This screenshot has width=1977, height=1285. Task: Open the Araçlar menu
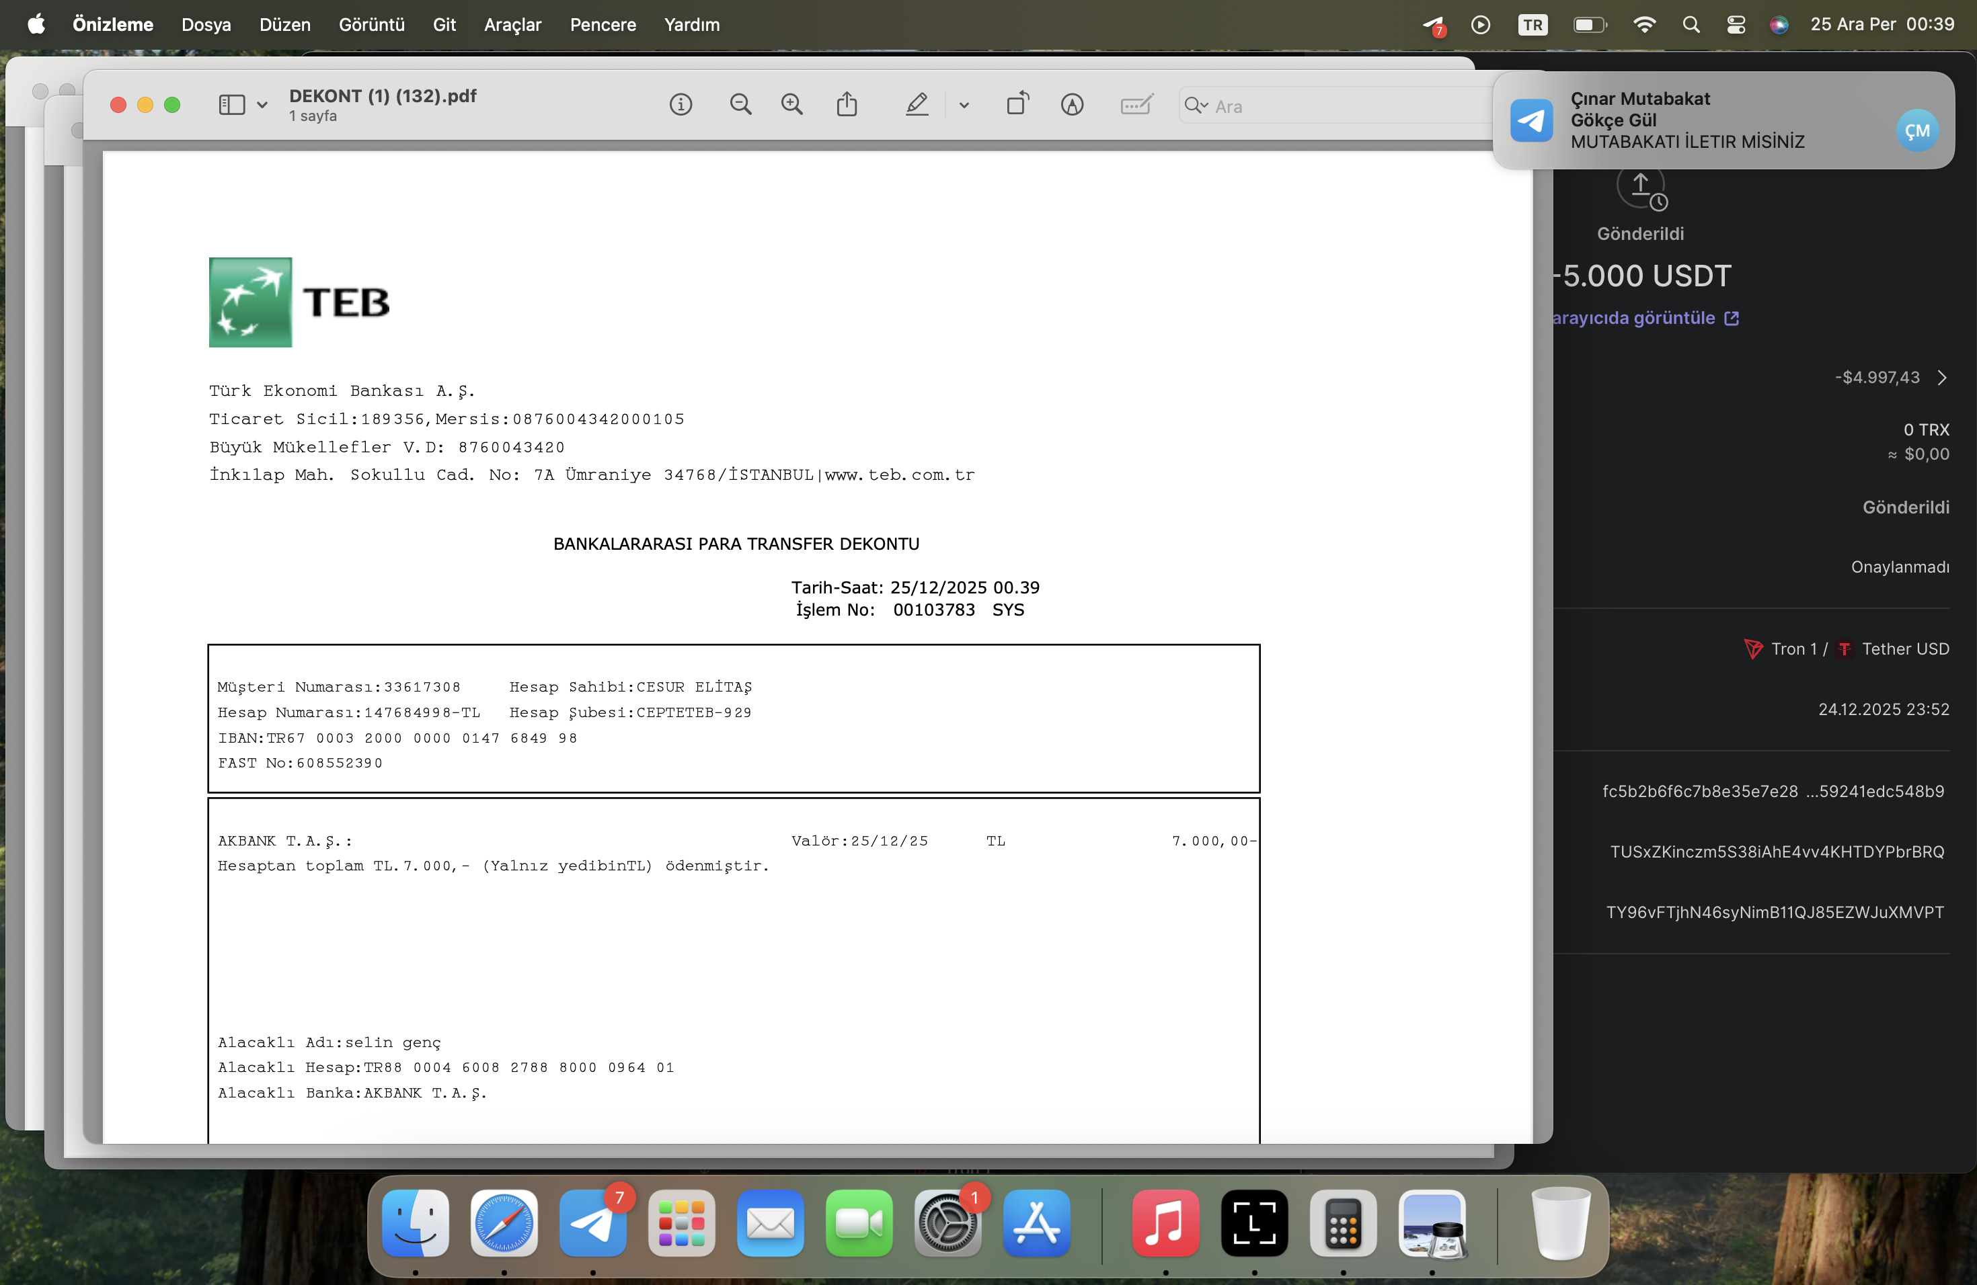click(x=512, y=25)
